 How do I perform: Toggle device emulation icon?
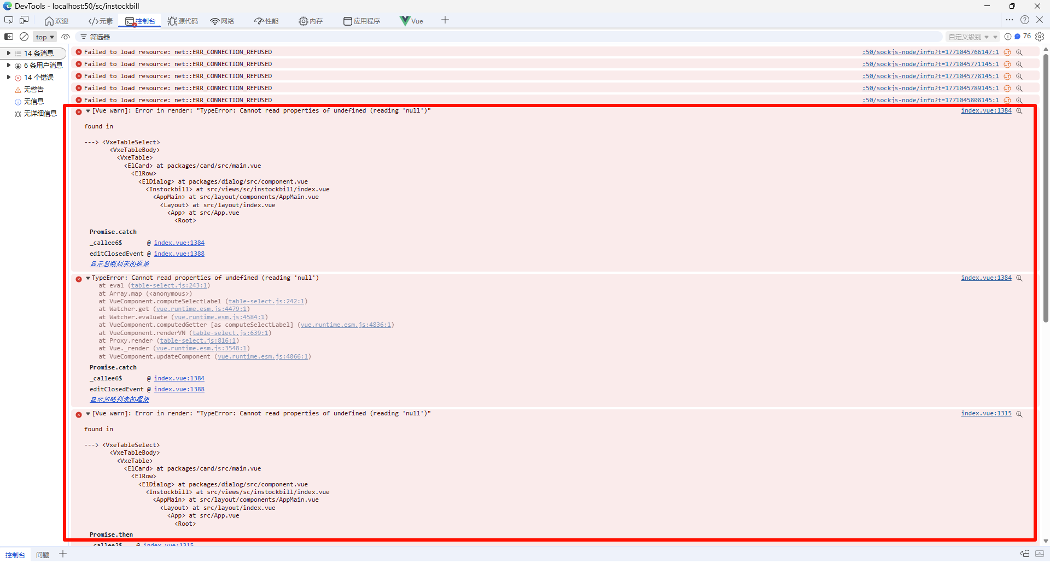tap(24, 20)
